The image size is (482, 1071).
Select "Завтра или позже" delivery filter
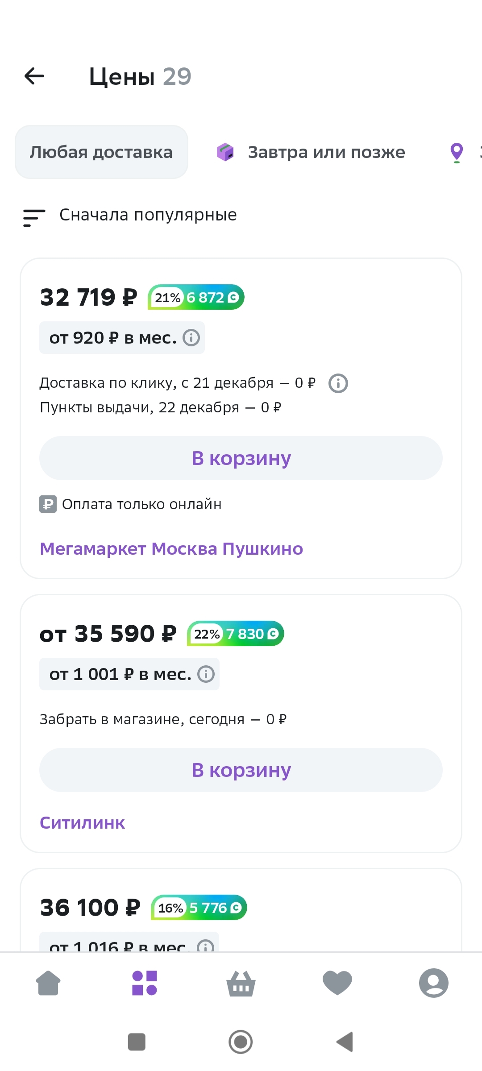pos(312,152)
